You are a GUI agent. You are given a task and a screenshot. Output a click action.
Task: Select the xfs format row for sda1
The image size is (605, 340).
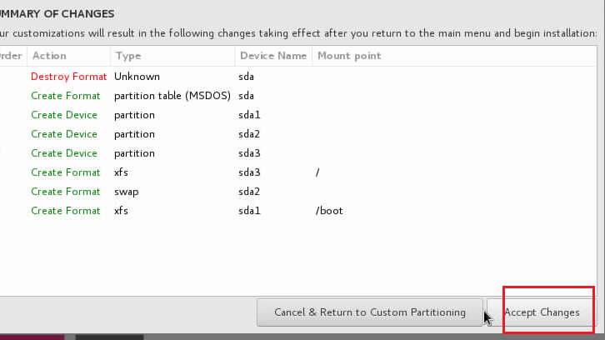[250, 211]
